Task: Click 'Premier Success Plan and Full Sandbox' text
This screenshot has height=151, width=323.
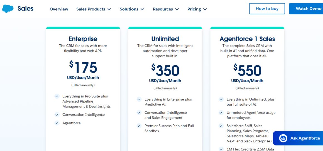Action: 169,128
